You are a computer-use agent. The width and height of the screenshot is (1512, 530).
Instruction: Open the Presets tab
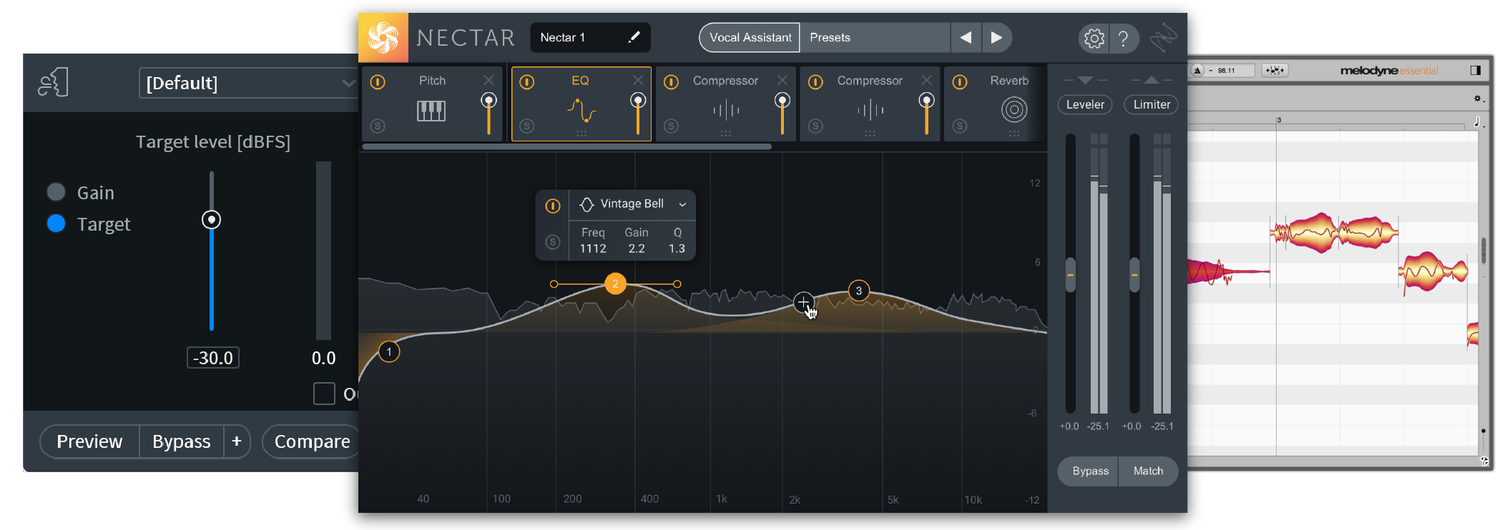pyautogui.click(x=875, y=37)
